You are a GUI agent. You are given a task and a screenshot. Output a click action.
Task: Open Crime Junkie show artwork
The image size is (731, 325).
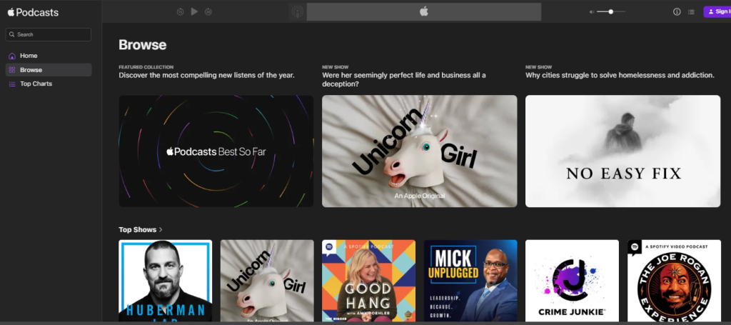[572, 280]
